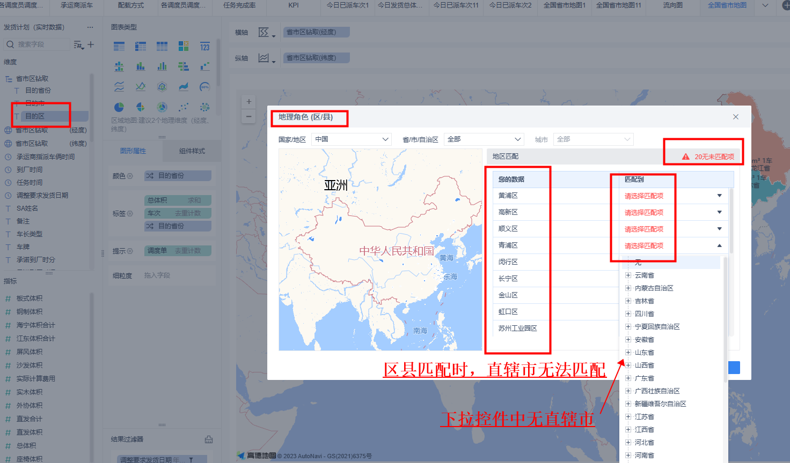Expand the 内蒙古自治区 tree node
This screenshot has height=463, width=790.
point(628,288)
